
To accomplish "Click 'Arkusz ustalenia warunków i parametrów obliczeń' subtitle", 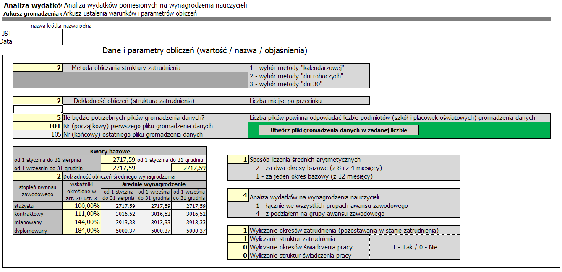I will (131, 13).
